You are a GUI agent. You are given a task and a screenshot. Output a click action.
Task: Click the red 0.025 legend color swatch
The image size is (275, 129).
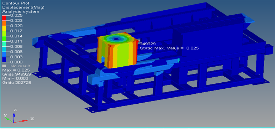click(4, 18)
